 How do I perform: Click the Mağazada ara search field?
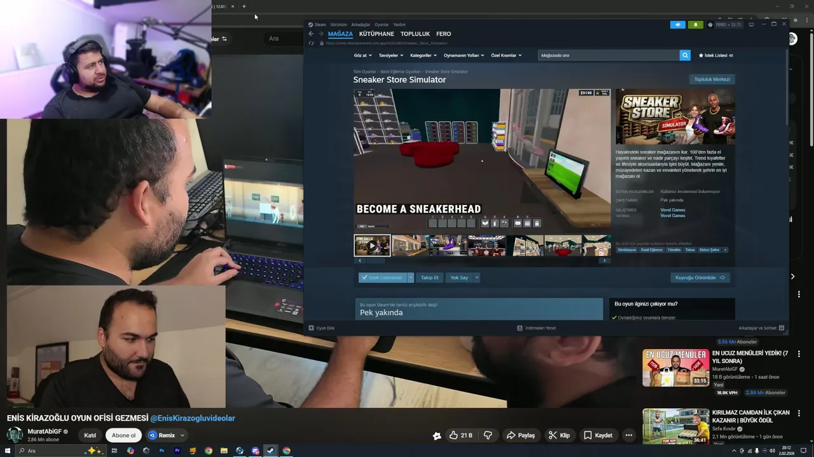609,55
